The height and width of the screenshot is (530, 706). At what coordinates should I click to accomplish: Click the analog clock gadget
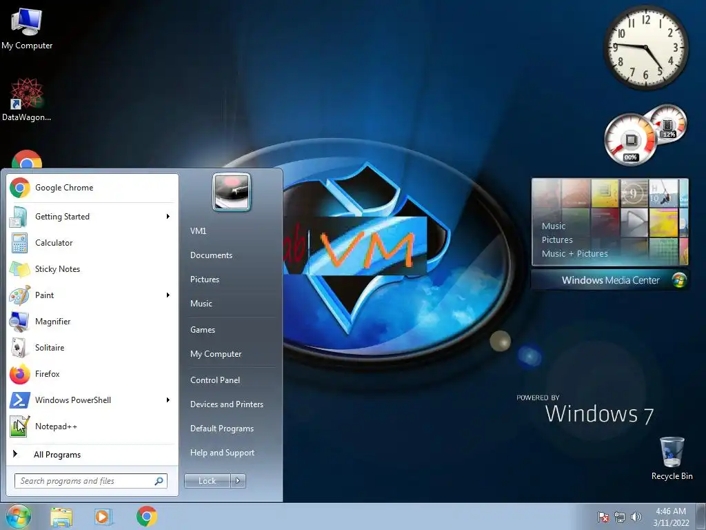(645, 48)
